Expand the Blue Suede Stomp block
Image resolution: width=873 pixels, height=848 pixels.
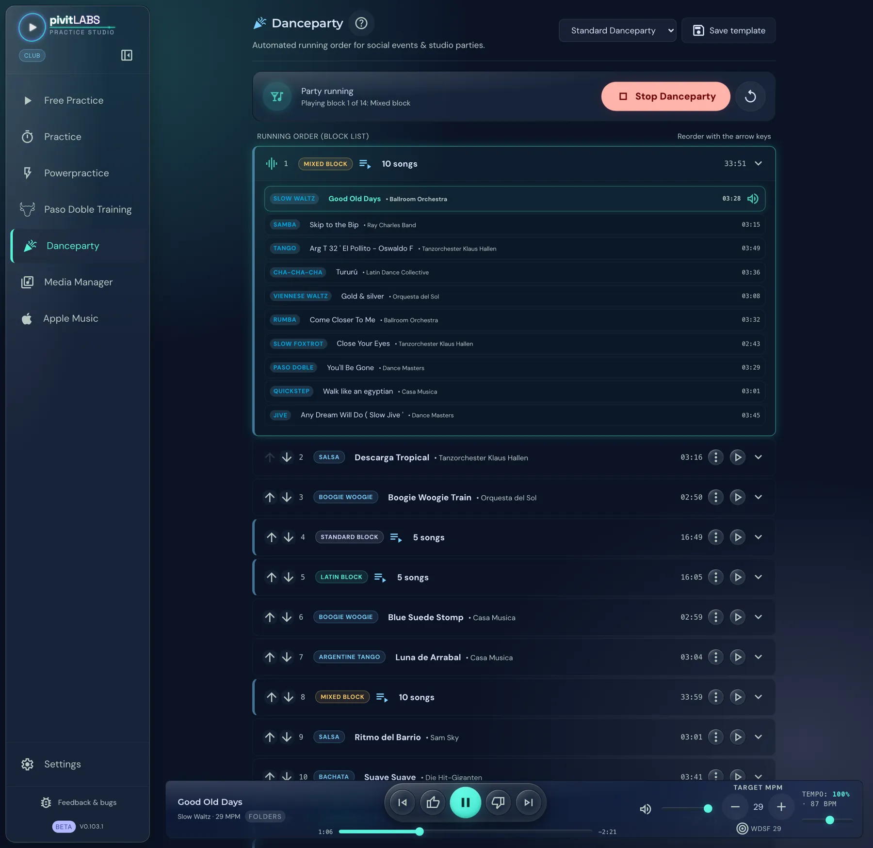click(x=759, y=617)
